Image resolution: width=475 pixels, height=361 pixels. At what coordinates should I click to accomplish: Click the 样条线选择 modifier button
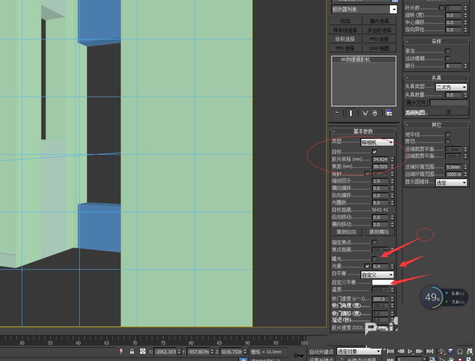pos(345,30)
